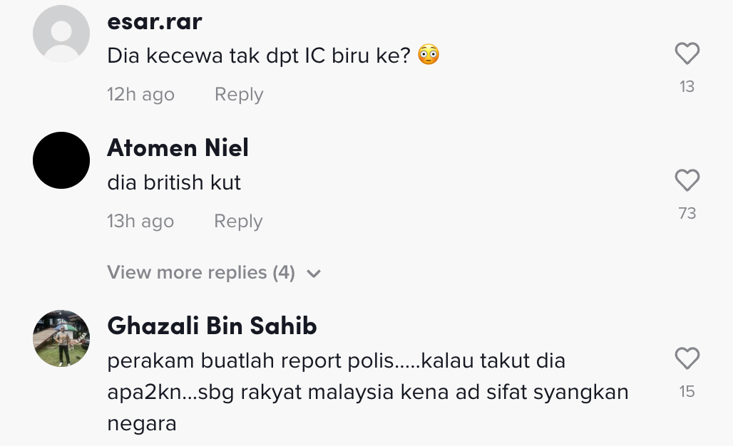Open esar.rar's gray default profile avatar
Screen dimensions: 733x446
pyautogui.click(x=61, y=33)
